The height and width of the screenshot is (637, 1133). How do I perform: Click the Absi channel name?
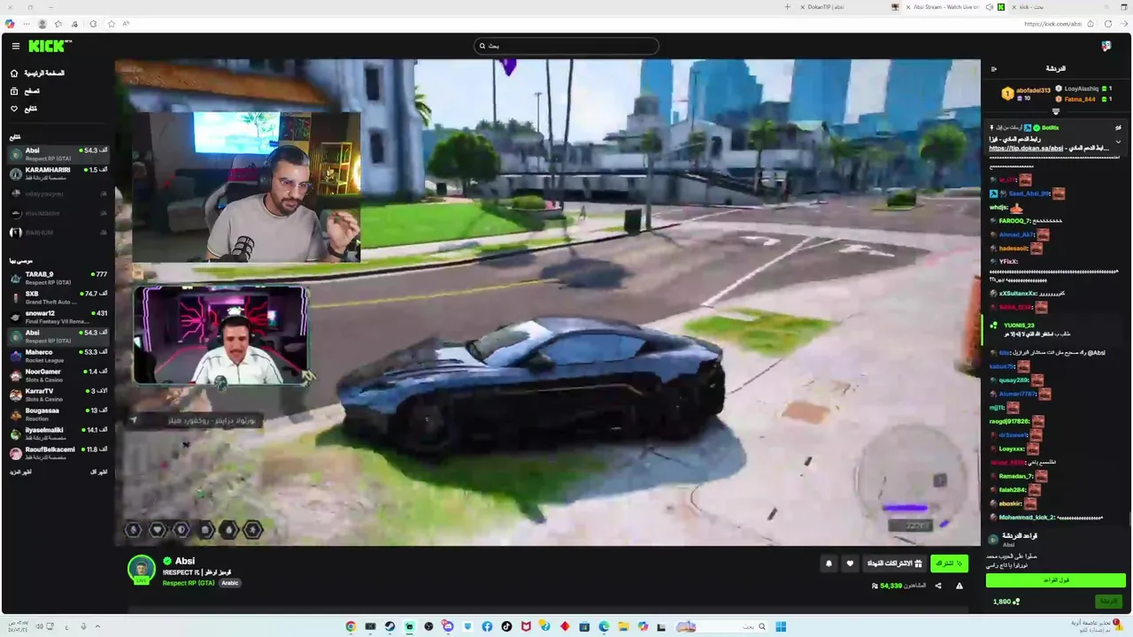point(185,561)
